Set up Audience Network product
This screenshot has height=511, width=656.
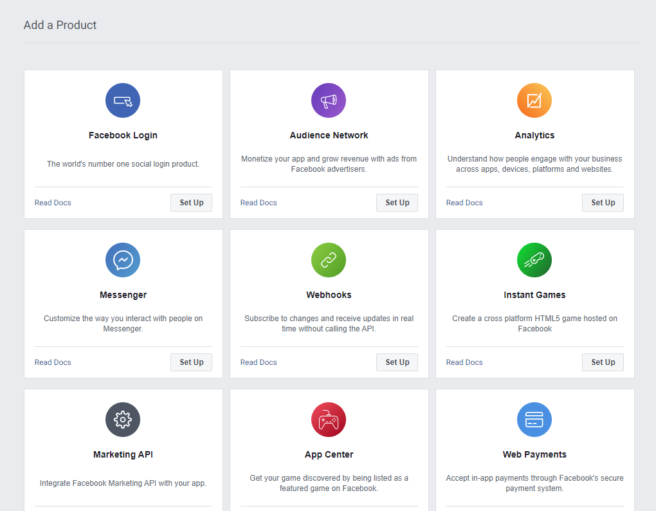point(397,203)
